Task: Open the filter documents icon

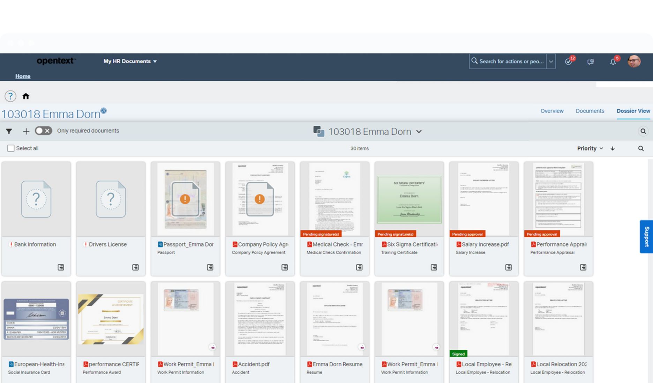Action: pyautogui.click(x=9, y=131)
